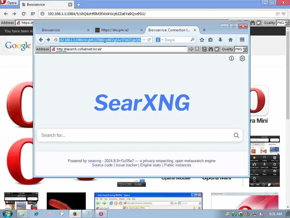The image size is (290, 218).
Task: Open Firefox downloads arrow
Action: click(x=220, y=40)
